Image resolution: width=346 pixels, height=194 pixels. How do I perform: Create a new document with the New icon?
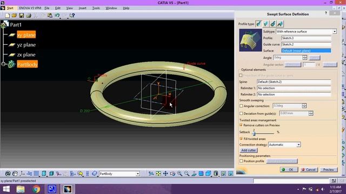(7, 16)
